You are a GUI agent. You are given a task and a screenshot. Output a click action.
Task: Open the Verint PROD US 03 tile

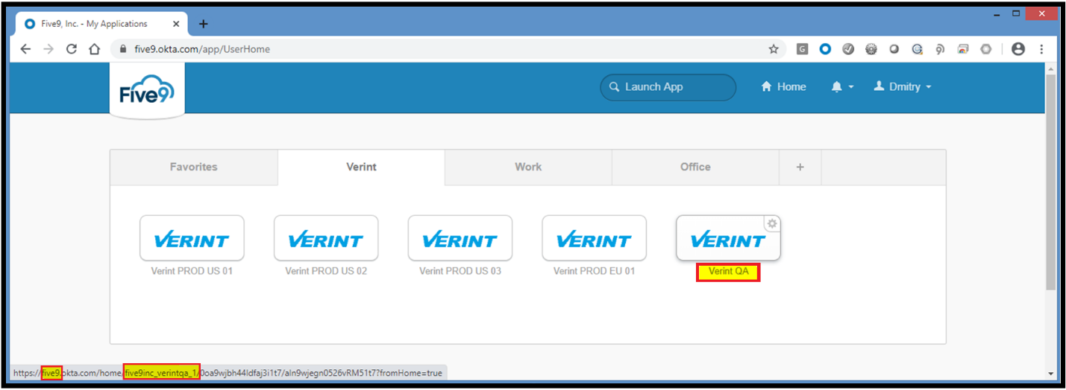click(460, 238)
